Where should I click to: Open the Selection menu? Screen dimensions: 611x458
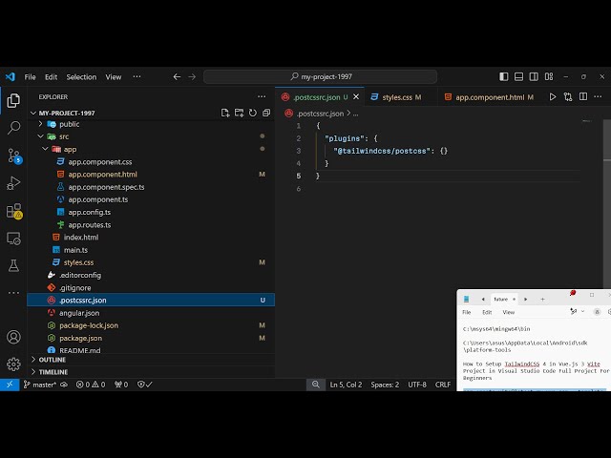[81, 77]
